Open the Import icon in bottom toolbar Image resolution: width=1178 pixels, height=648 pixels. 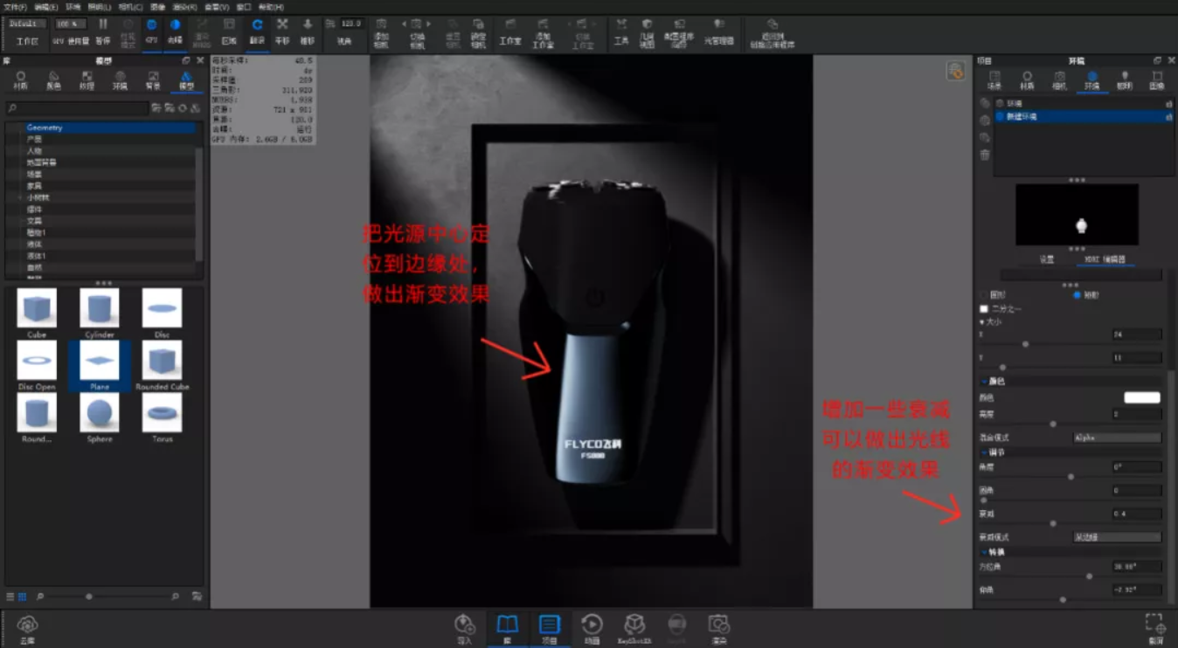tap(464, 624)
